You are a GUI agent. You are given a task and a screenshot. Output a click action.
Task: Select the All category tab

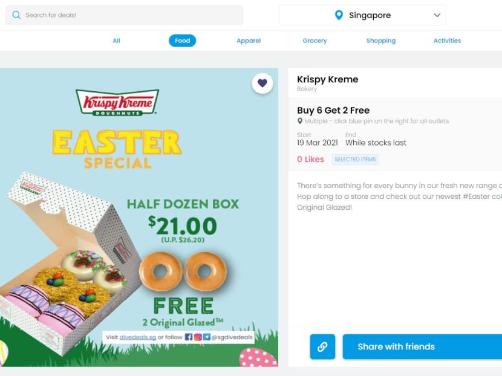tap(117, 41)
